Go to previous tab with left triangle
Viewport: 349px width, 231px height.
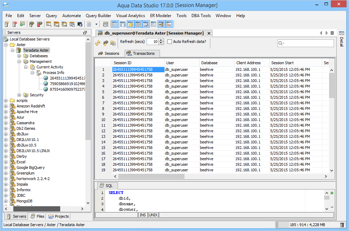click(x=321, y=33)
